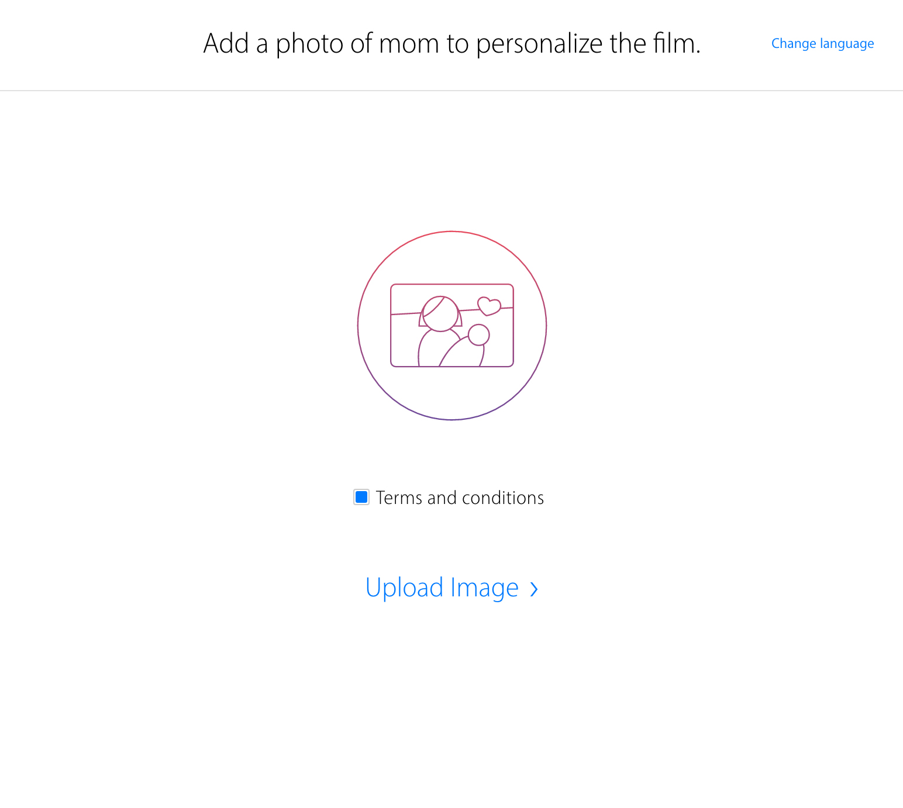Click the child's body in the illustration
The width and height of the screenshot is (903, 808).
tap(463, 354)
